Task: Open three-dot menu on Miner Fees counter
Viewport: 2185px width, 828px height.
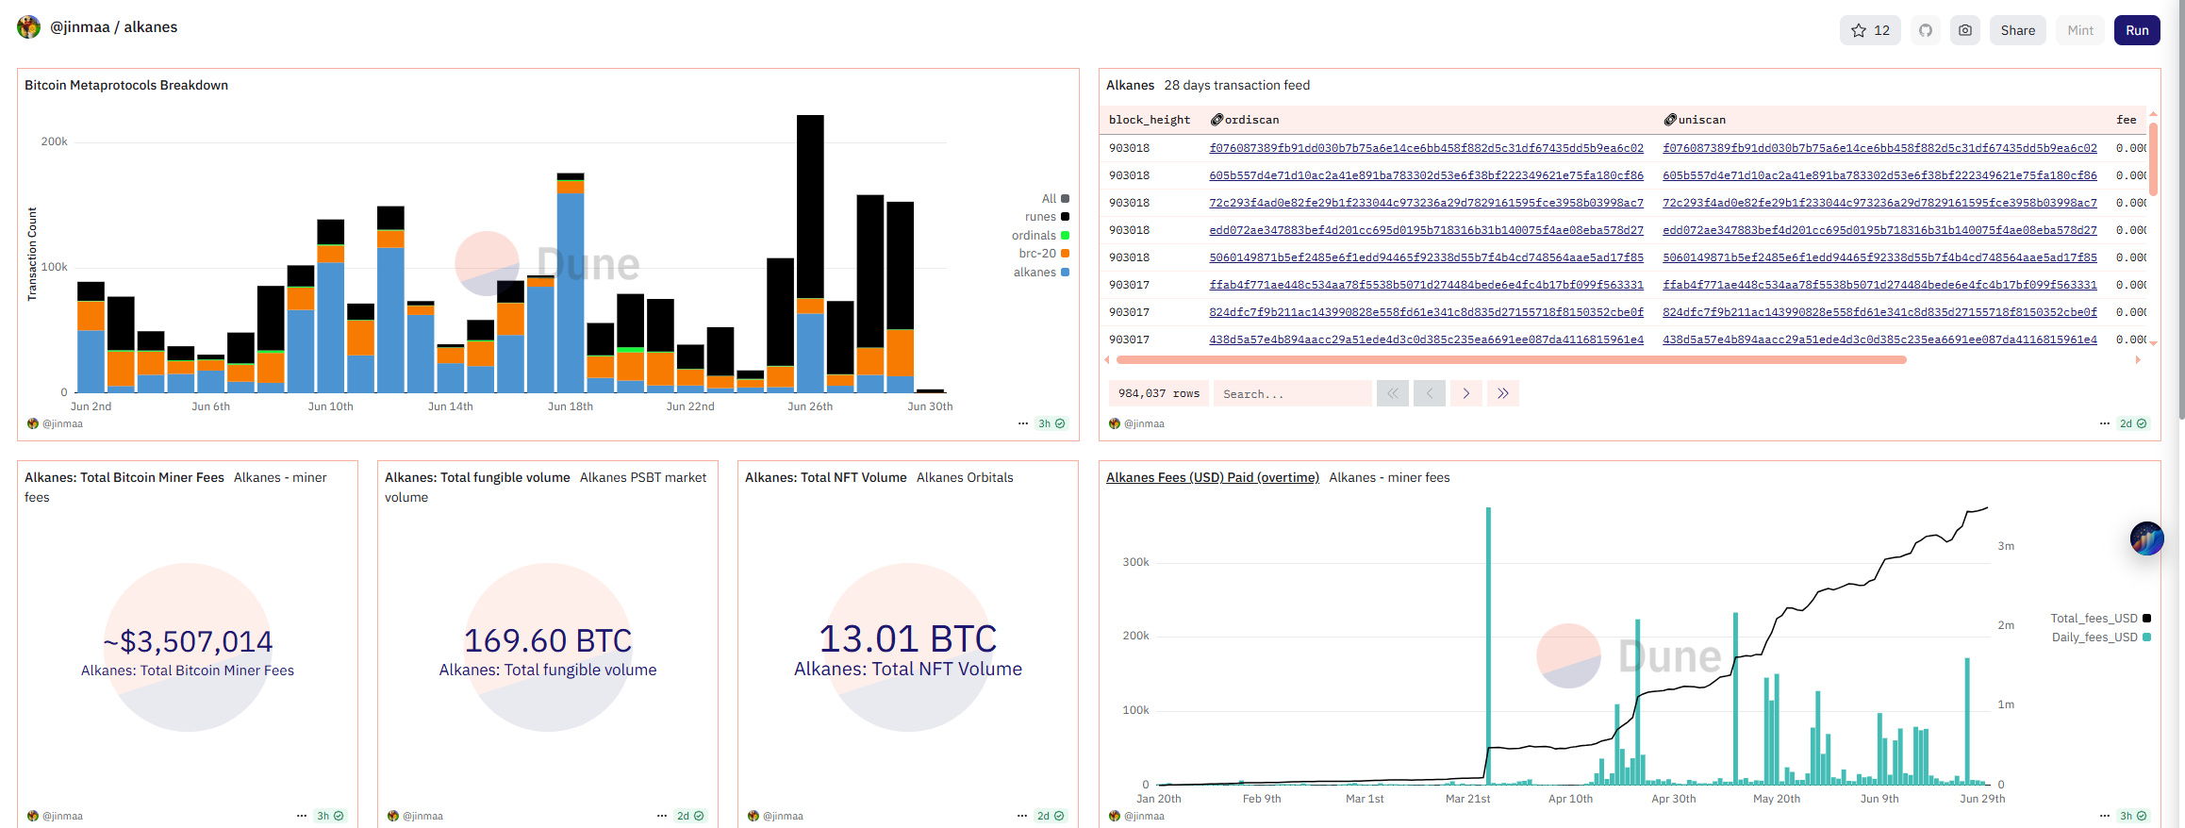Action: coord(302,816)
